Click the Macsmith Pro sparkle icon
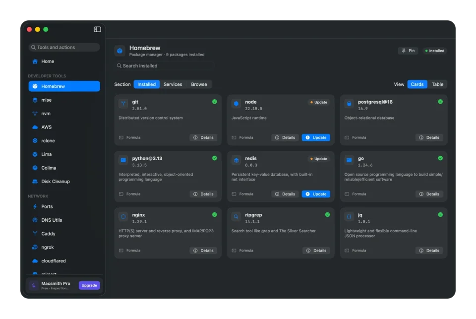Viewport: 476px width, 319px height. pyautogui.click(x=34, y=286)
